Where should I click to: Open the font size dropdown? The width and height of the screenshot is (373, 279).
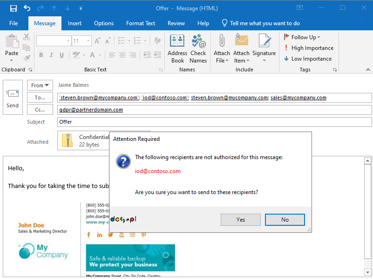88,41
